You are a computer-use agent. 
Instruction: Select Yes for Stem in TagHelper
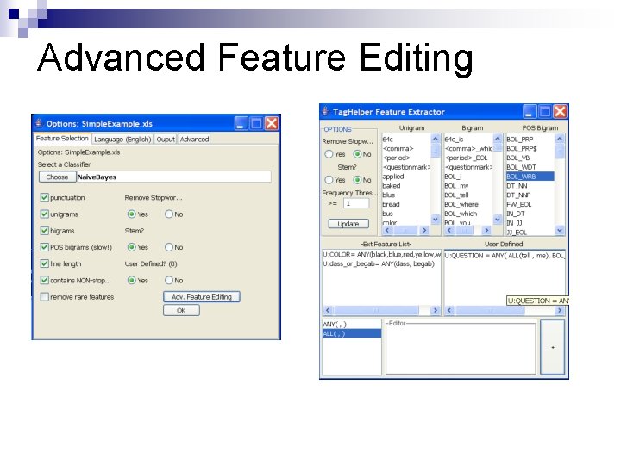click(x=329, y=180)
